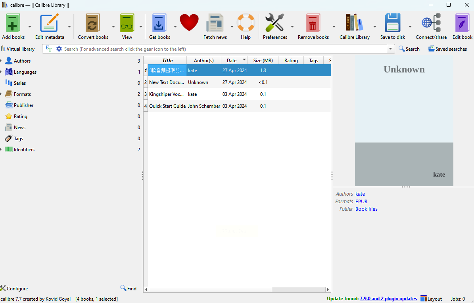Click the Series category icon
The image size is (474, 303).
pyautogui.click(x=9, y=83)
